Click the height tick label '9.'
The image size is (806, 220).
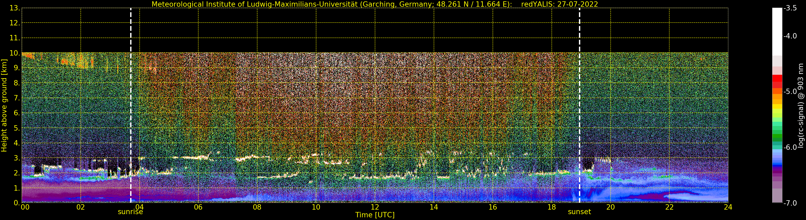17,68
